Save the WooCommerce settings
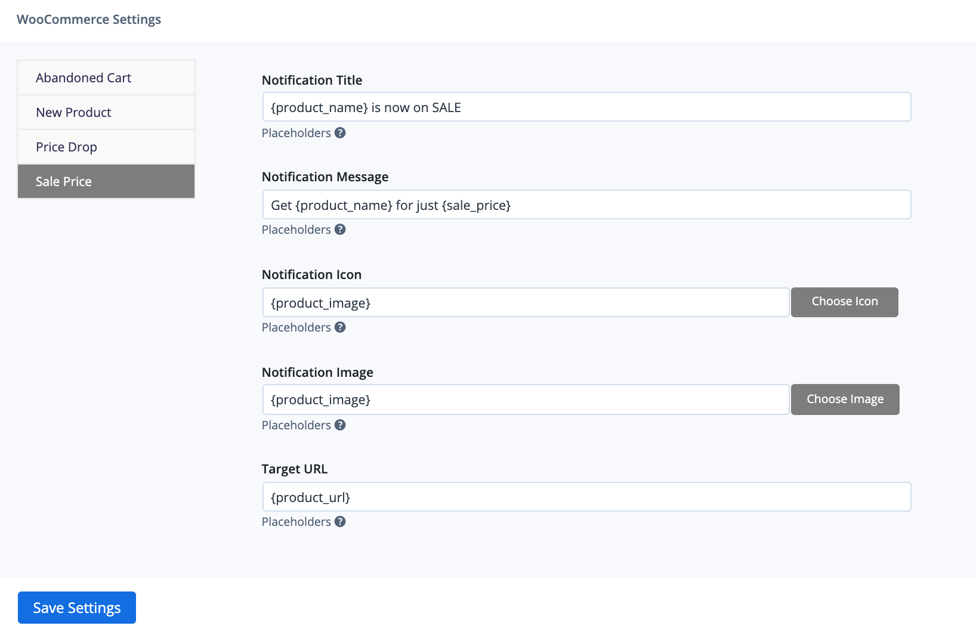976x638 pixels. 77,608
